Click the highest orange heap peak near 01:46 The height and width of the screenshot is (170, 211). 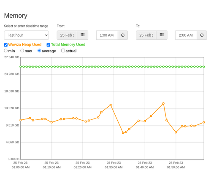[x=163, y=103]
